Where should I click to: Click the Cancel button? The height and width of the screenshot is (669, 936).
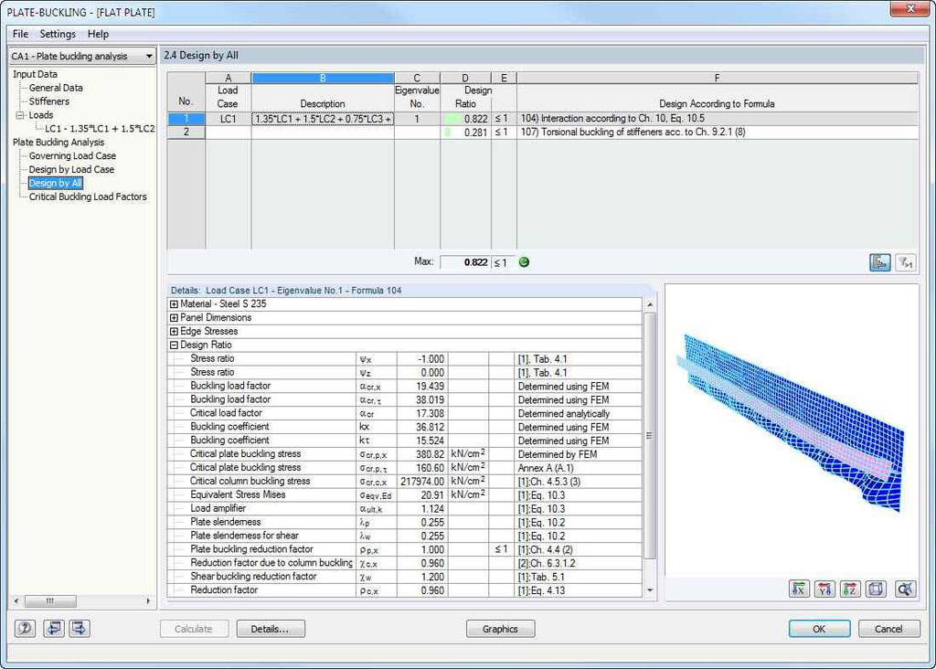click(x=888, y=629)
